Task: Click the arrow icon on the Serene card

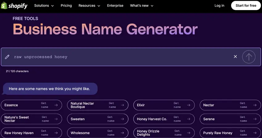Action: (x=255, y=119)
